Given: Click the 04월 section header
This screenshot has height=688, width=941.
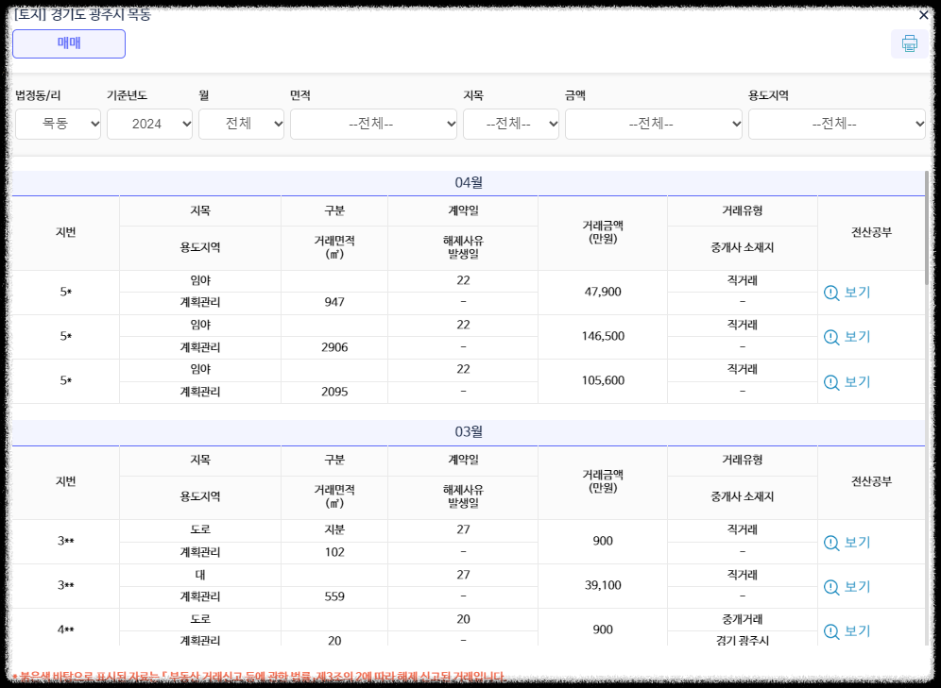Looking at the screenshot, I should pos(470,180).
